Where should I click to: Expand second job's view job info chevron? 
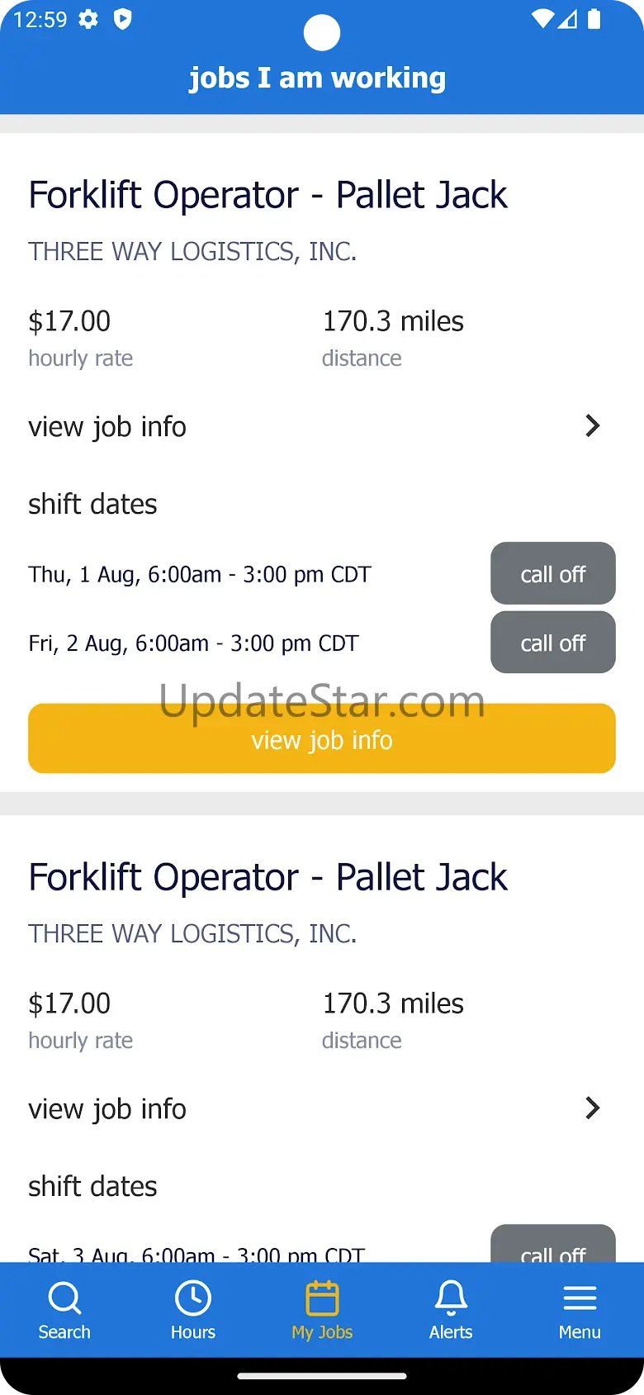click(x=592, y=1108)
